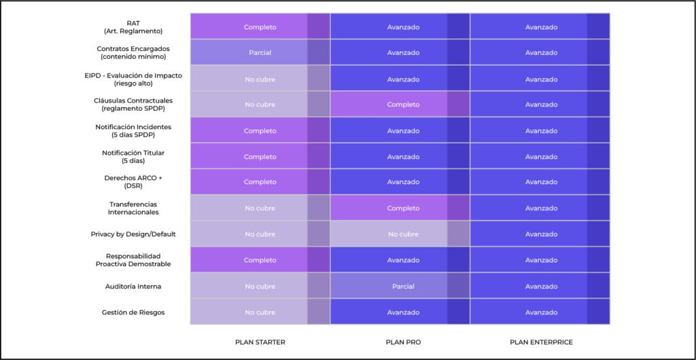696x360 pixels.
Task: Click Plan Pro's No cubre cell for Privacy by Design
Action: click(403, 234)
